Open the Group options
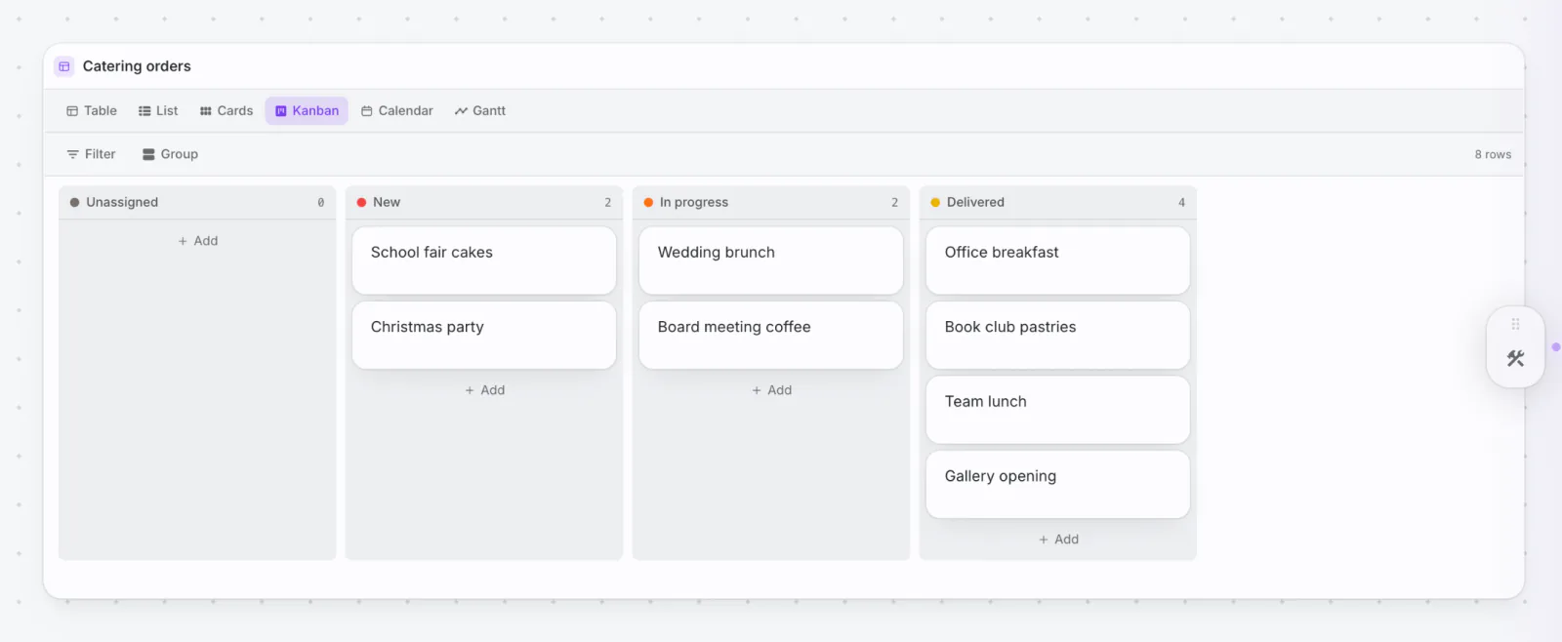This screenshot has width=1562, height=642. 170,154
